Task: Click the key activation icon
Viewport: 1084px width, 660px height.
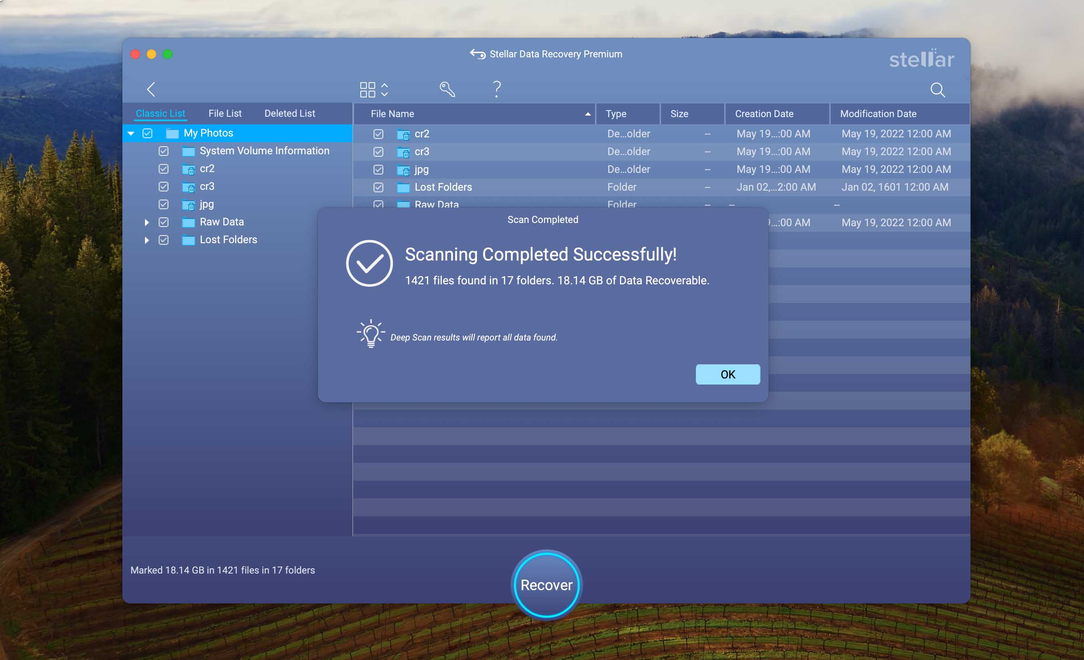Action: (447, 89)
